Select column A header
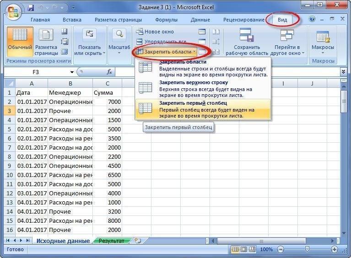Screen dimensions: 351x258 tap(32, 83)
